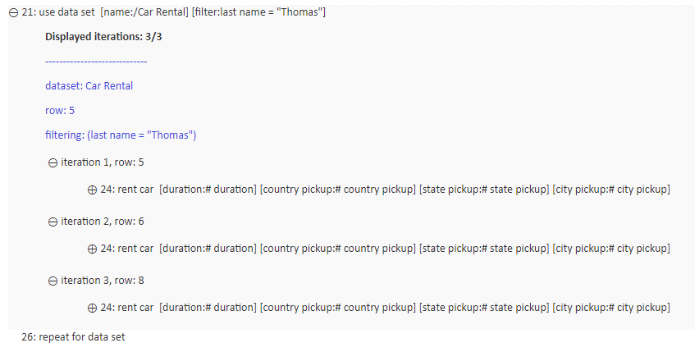Viewport: 695px width, 352px height.
Task: Select the 'Displayed iterations: 3/3' label
Action: pyautogui.click(x=103, y=36)
